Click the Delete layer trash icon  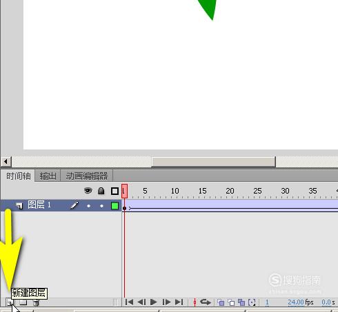[36, 302]
